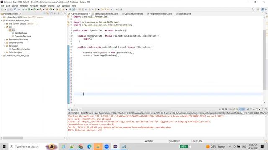Close the Project Explorer tab
The image size is (268, 150).
click(x=20, y=14)
